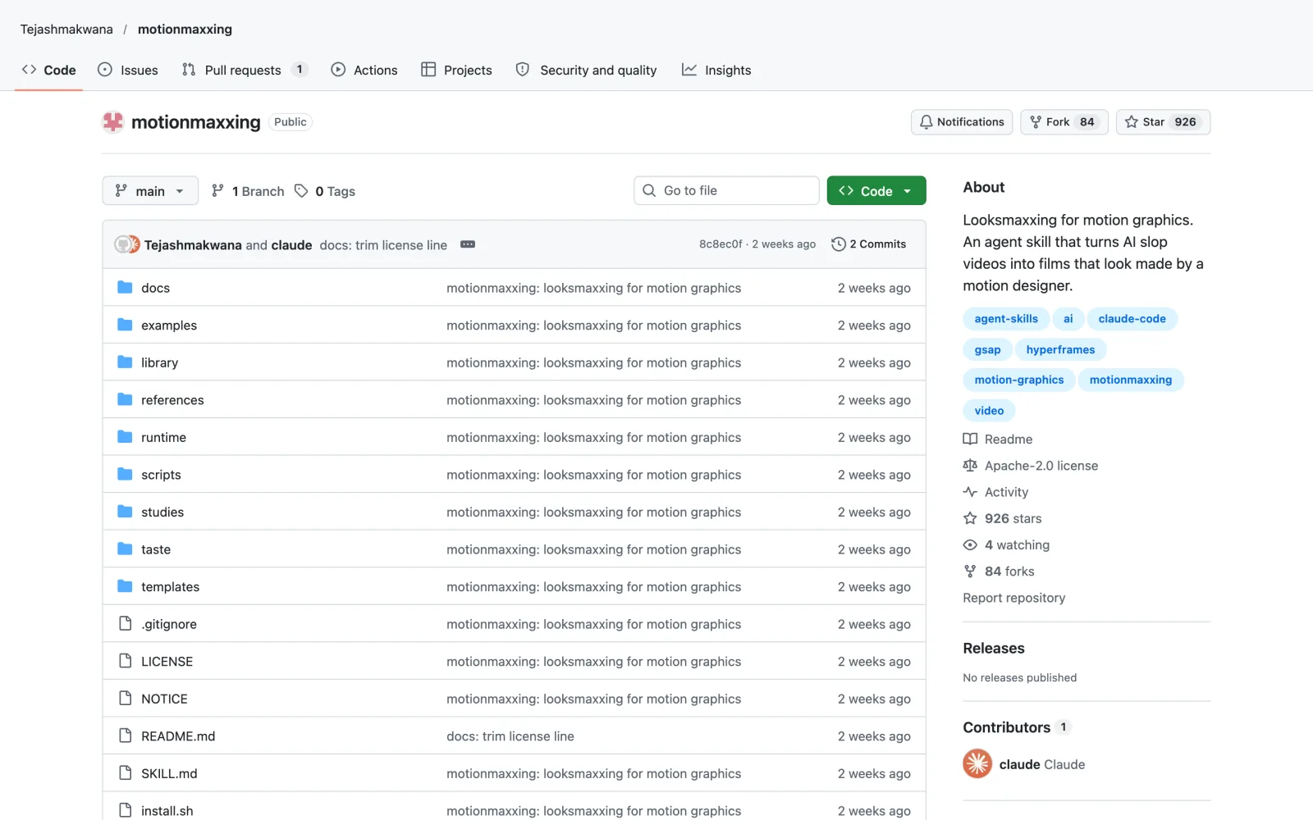Screen dimensions: 1313x820
Task: Click the .gitignore file icon
Action: [x=125, y=623]
